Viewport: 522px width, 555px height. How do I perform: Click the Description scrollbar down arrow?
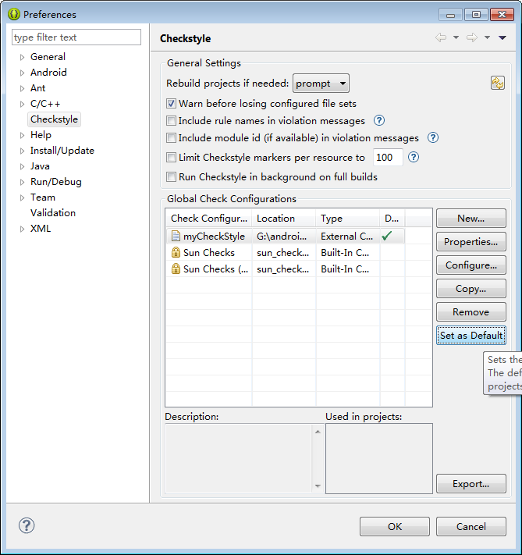pyautogui.click(x=318, y=486)
